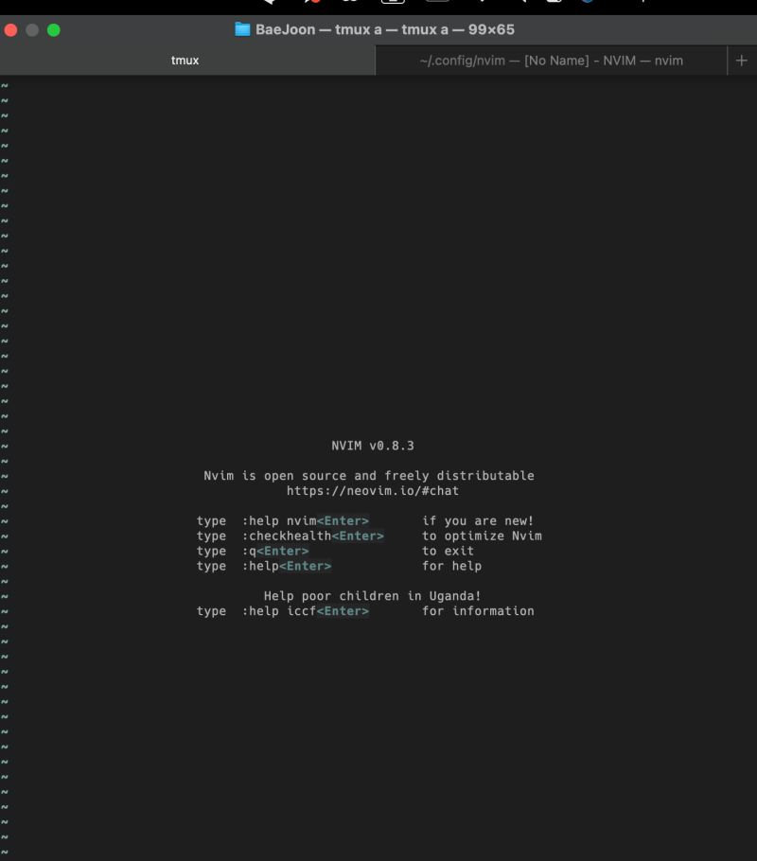This screenshot has height=861, width=757.
Task: Click the 'NVIM v0.8.3' version text
Action: pos(373,445)
